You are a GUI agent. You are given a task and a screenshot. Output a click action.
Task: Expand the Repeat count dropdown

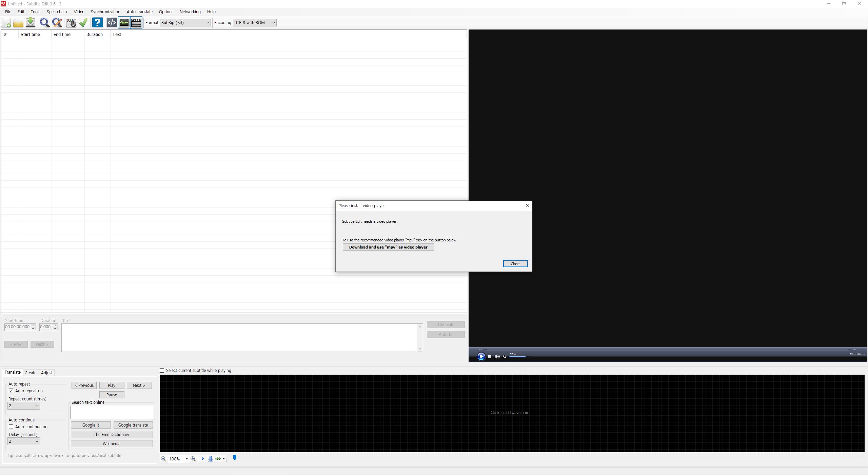pos(23,405)
